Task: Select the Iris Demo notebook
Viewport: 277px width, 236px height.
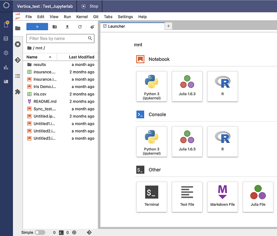Action: 61,87
